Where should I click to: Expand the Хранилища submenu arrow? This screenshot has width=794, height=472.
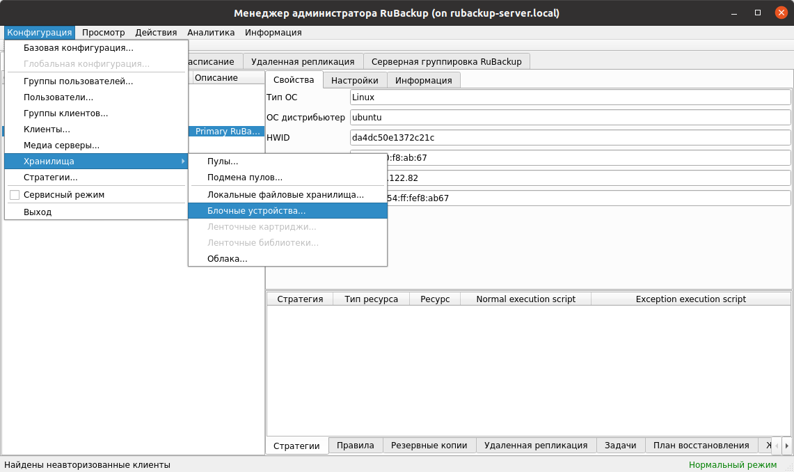[x=183, y=162]
